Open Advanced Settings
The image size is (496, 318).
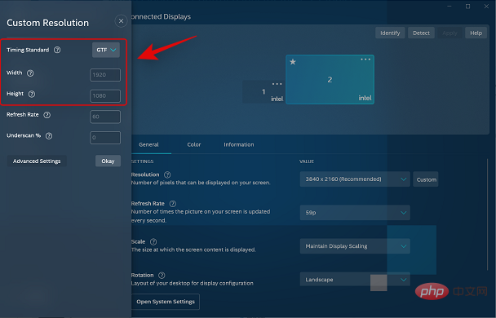[x=37, y=161]
